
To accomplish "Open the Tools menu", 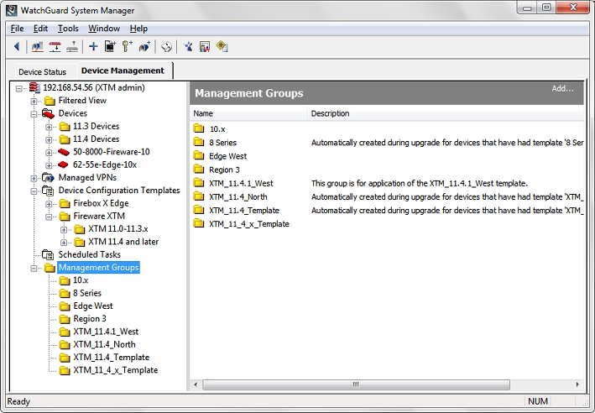I will click(x=68, y=29).
